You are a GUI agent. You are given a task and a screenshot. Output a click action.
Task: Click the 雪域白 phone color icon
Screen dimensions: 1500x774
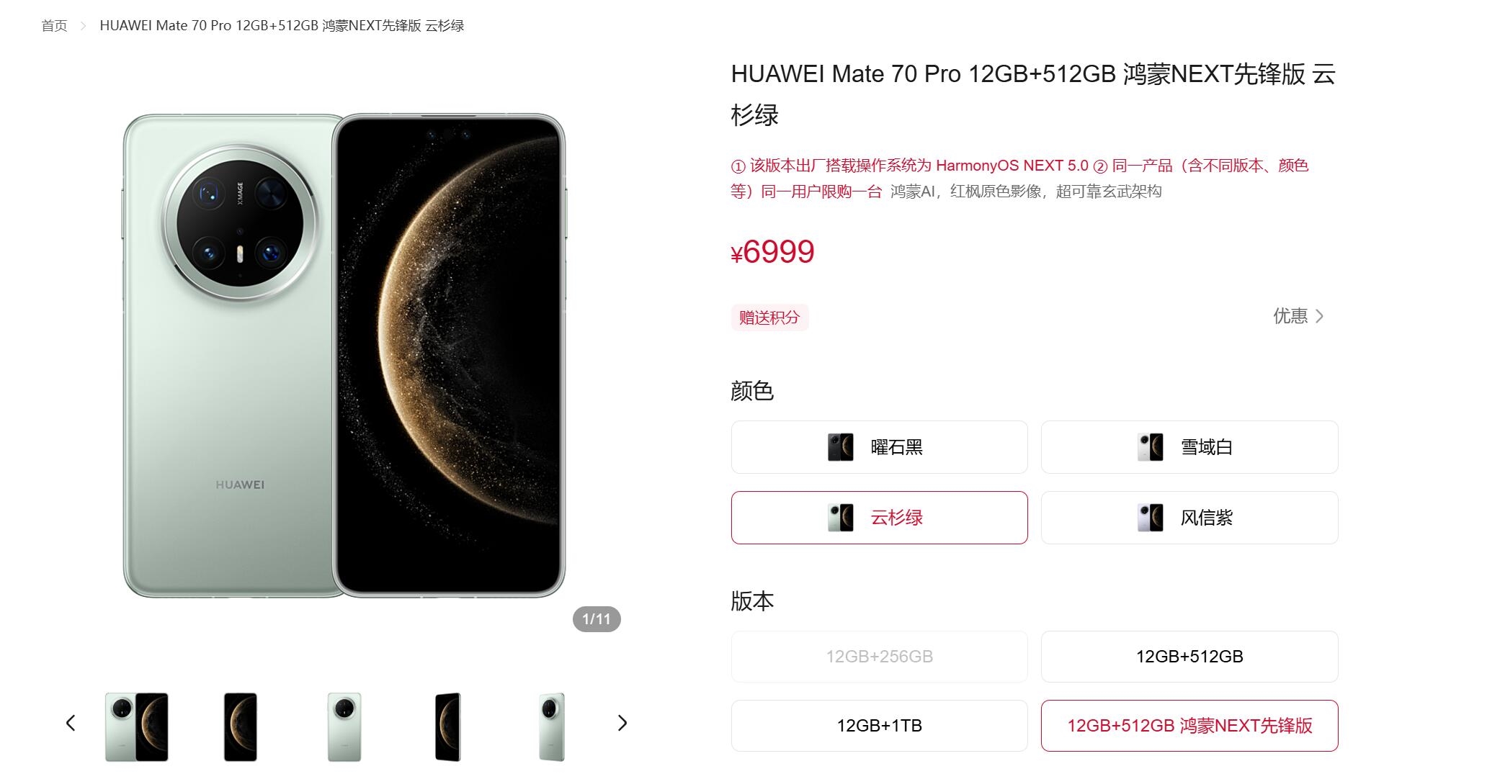1151,447
